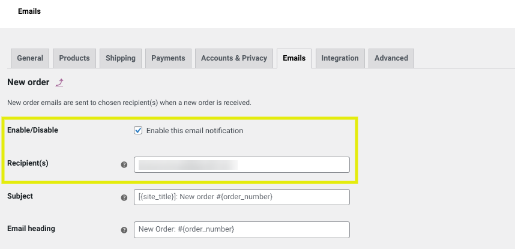
Task: Open the Advanced tab
Action: (x=391, y=58)
